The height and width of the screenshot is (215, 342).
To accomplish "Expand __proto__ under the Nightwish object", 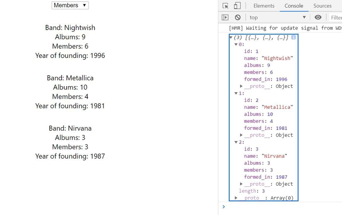I will (x=241, y=86).
